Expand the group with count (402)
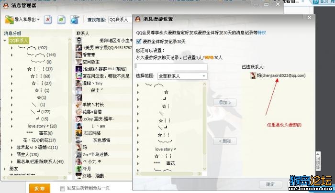Screen dimensions: 335x193 (x=12, y=48)
